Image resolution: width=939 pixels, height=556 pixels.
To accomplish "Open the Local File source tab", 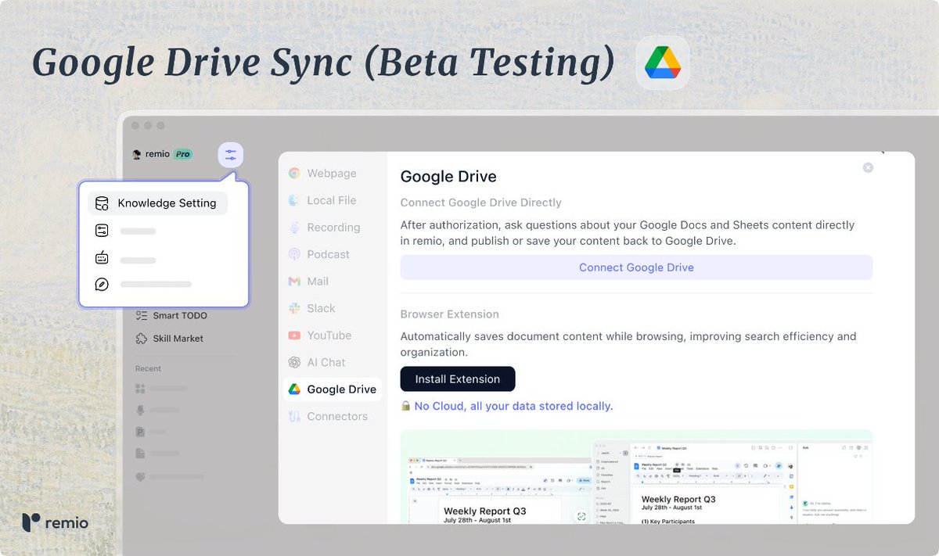I will point(332,200).
